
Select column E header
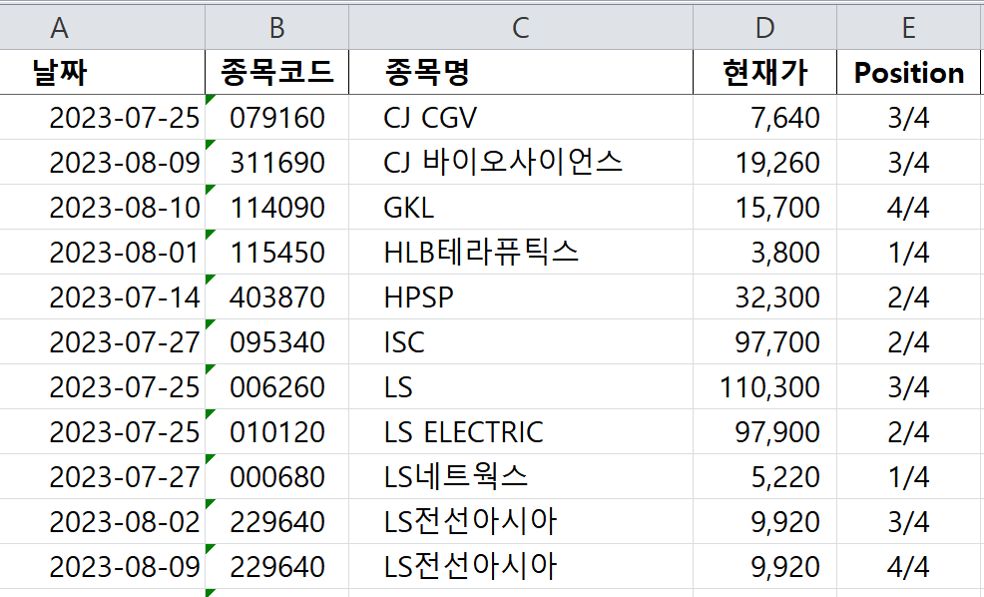coord(908,27)
